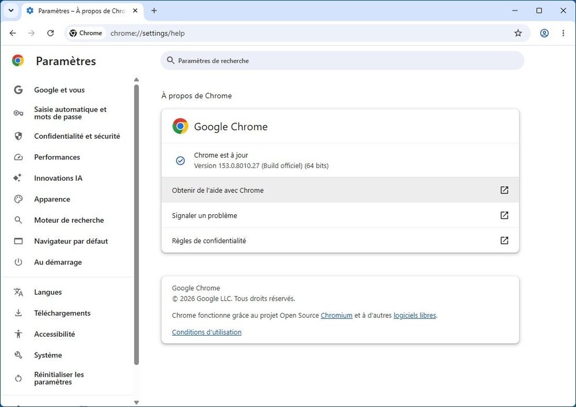
Task: Click the Google Chrome logo in the card
Action: pyautogui.click(x=180, y=126)
